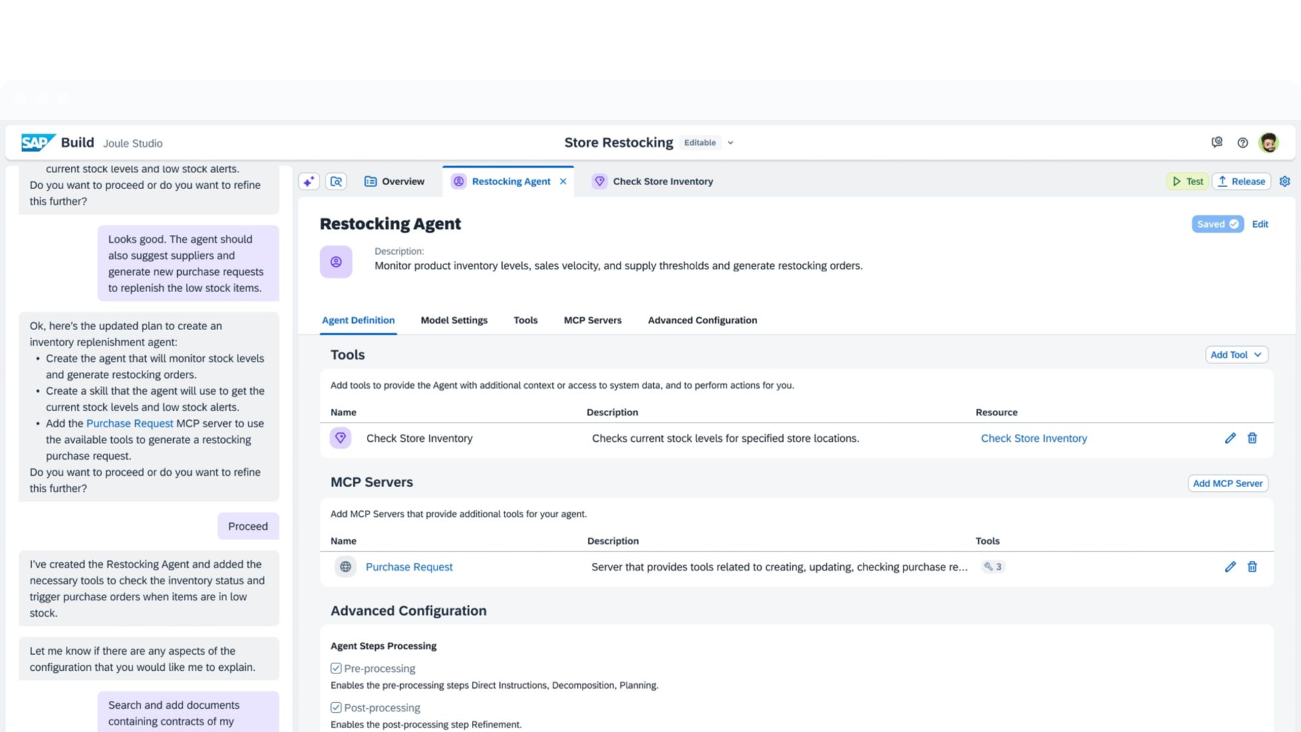The height and width of the screenshot is (732, 1301).
Task: Expand the Add Tool dropdown
Action: [1236, 355]
